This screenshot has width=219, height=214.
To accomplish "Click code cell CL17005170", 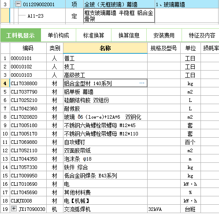I will (x=28, y=134).
